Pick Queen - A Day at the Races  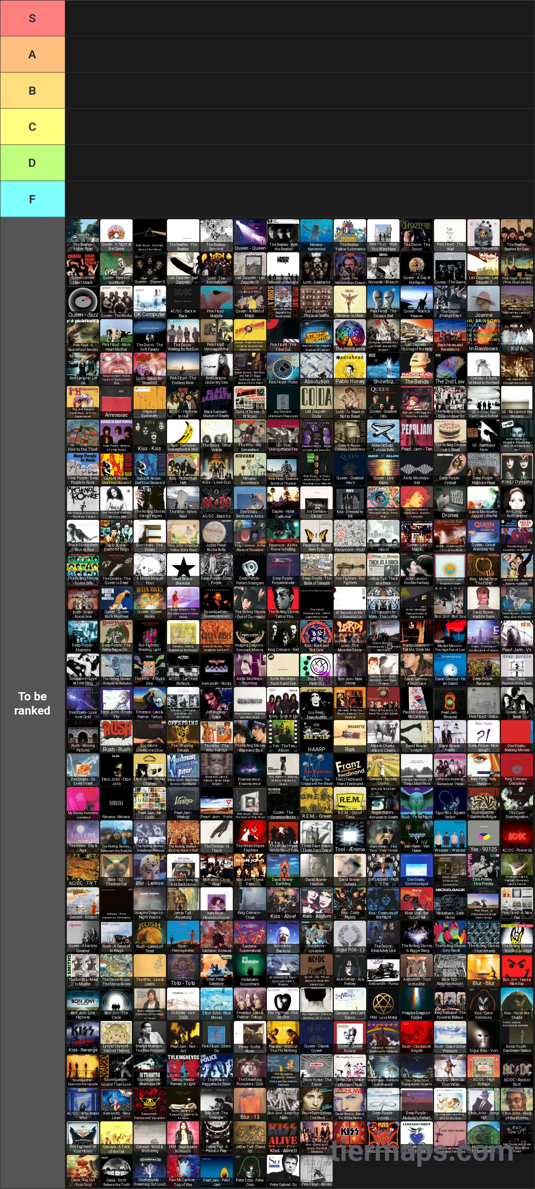[x=417, y=269]
